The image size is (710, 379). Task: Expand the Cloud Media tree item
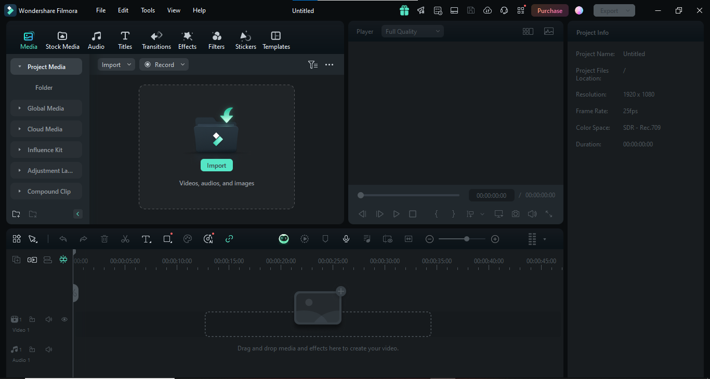[x=46, y=129]
